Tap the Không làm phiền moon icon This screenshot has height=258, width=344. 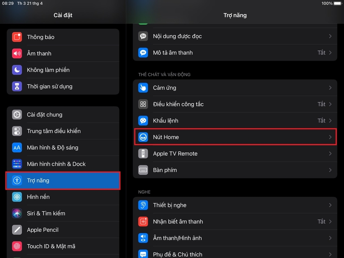(17, 70)
